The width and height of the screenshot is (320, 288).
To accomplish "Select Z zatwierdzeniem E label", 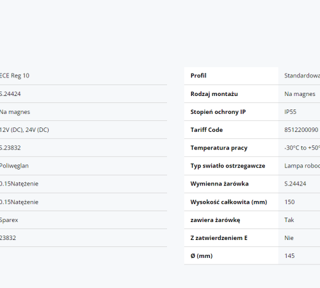I will coord(219,238).
